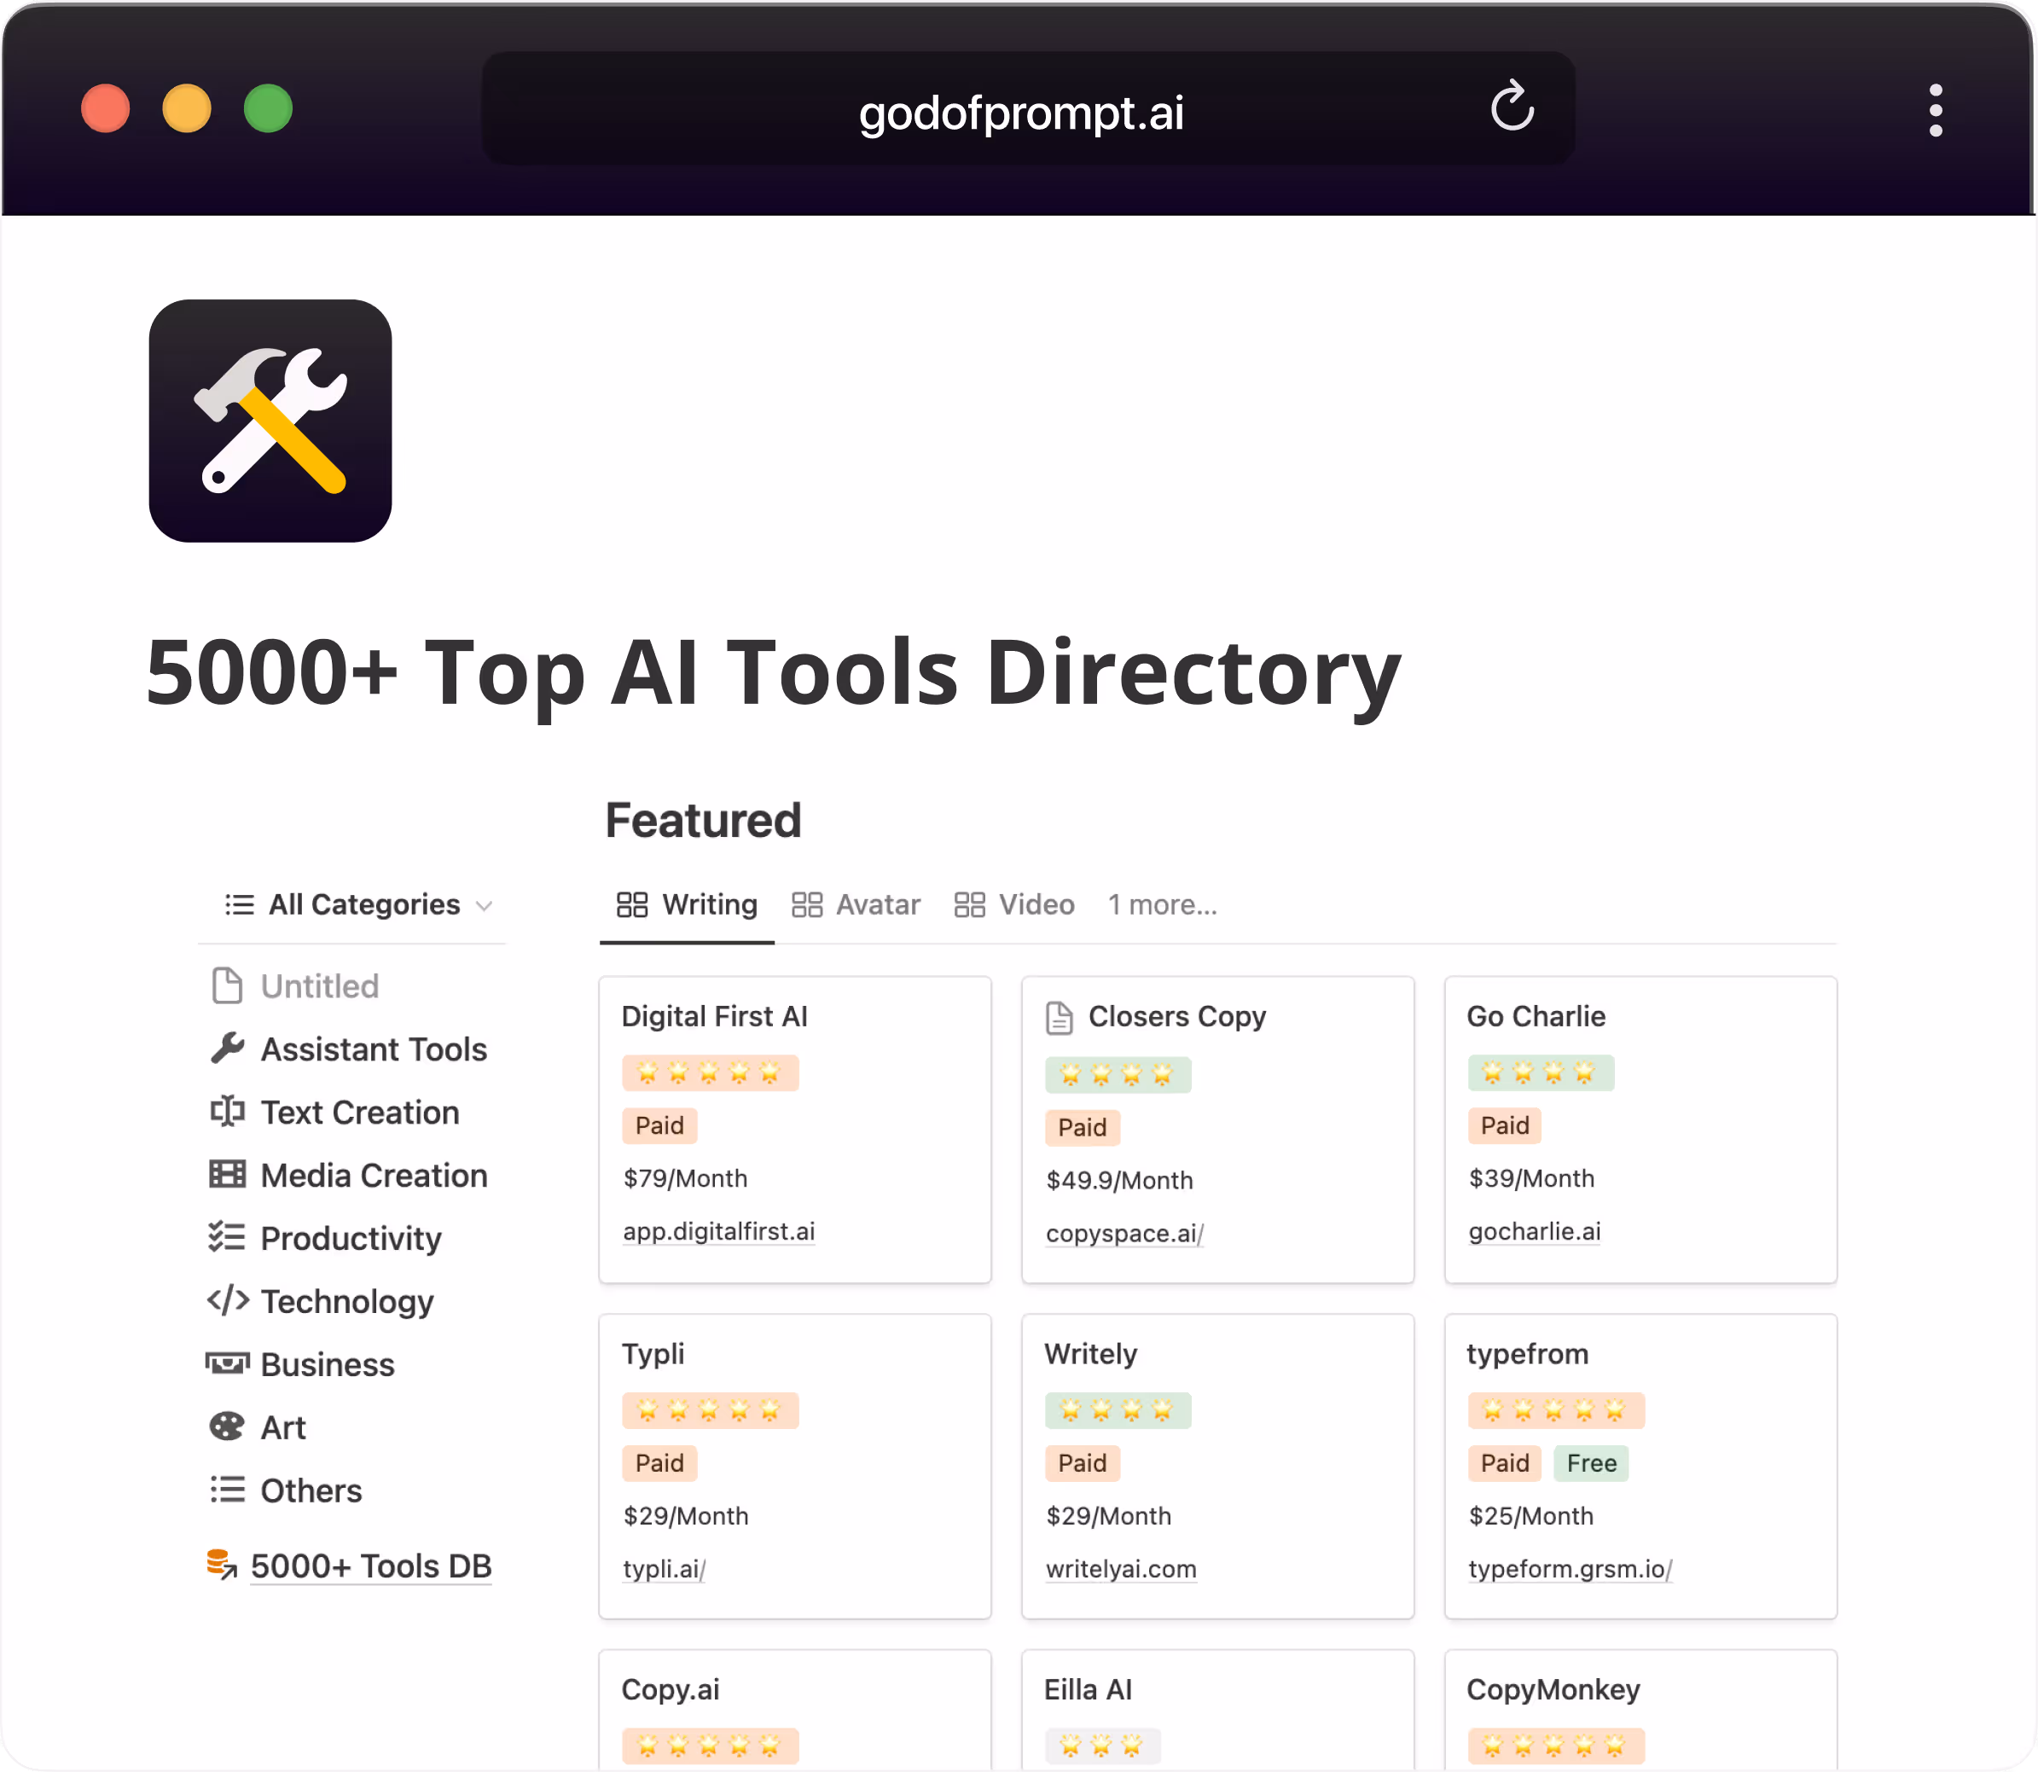Toggle the Free tag on typefrom card

[x=1590, y=1463]
